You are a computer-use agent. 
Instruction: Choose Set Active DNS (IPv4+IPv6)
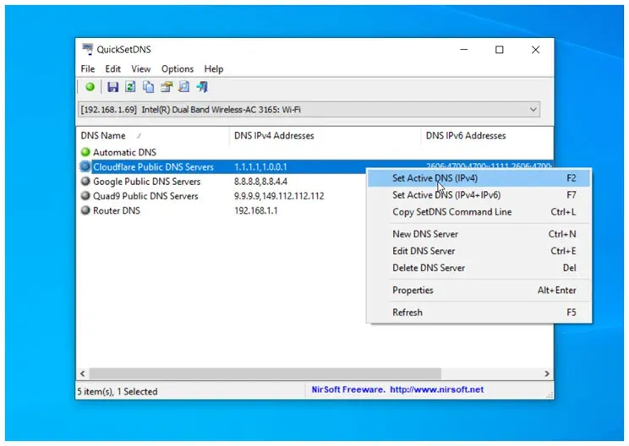point(479,195)
